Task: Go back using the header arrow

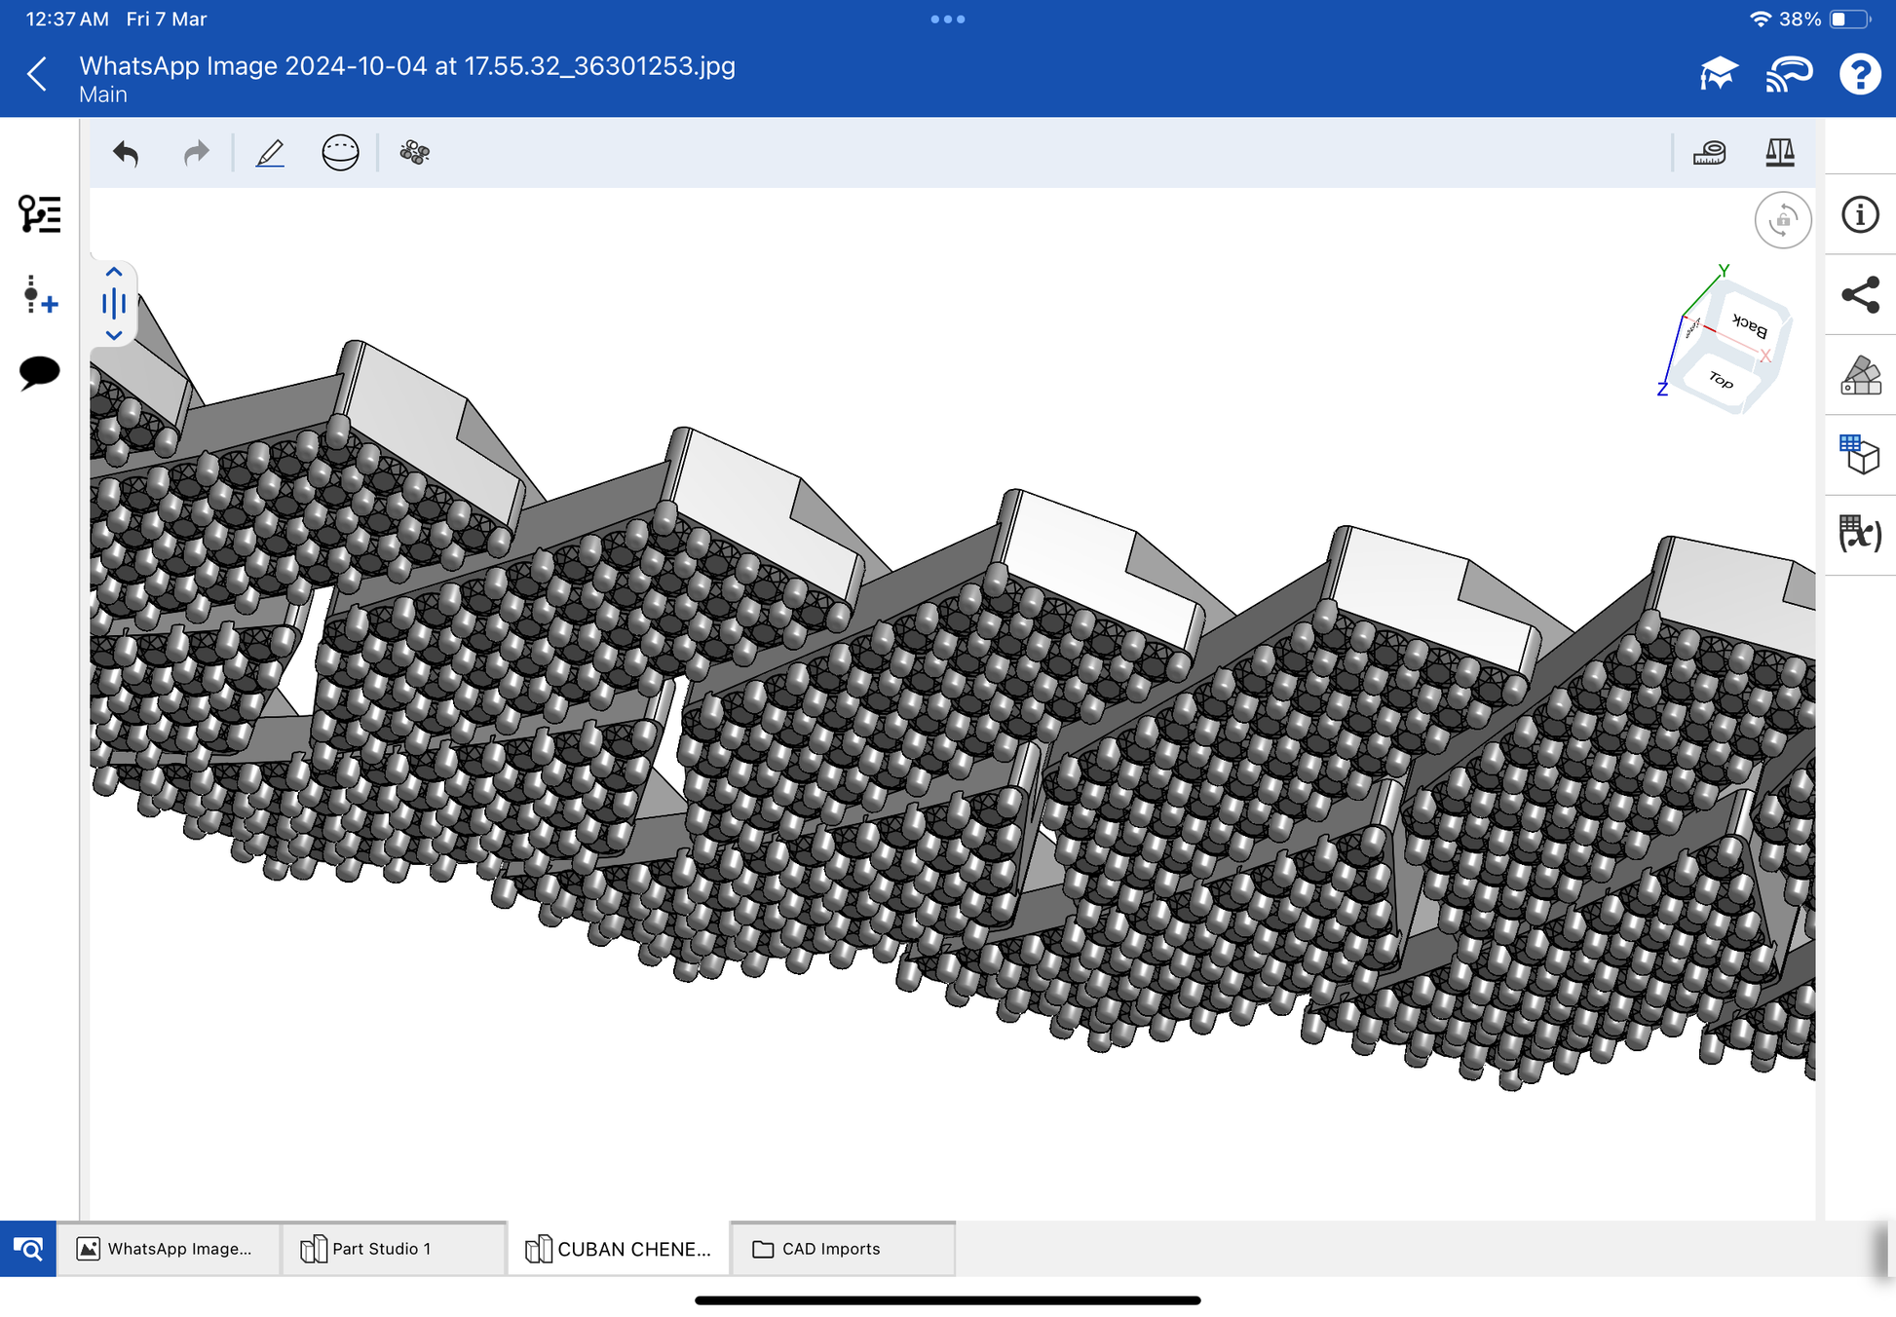Action: point(37,75)
